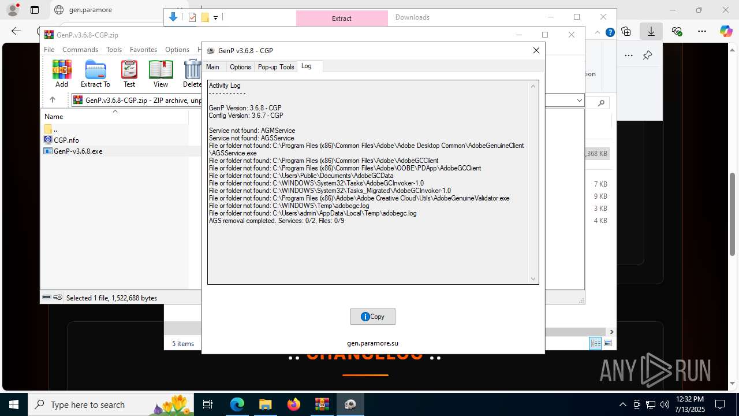Click the Test archive icon in WinRAR
739x416 pixels.
click(129, 73)
